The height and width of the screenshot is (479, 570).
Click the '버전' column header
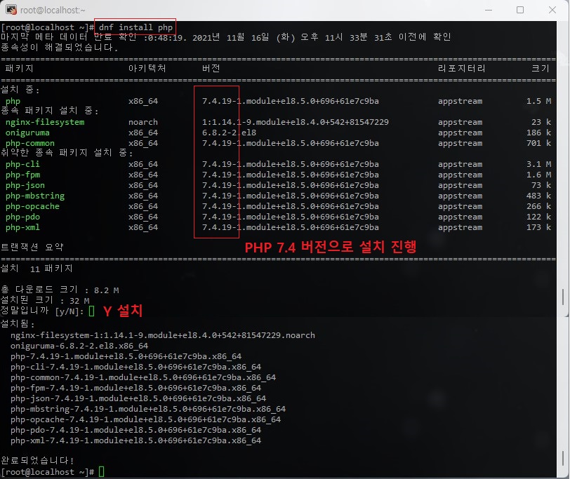pyautogui.click(x=211, y=68)
